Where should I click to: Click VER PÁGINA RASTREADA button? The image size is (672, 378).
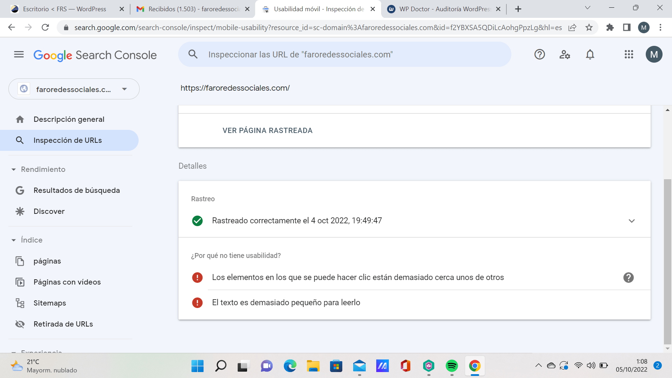pos(267,131)
